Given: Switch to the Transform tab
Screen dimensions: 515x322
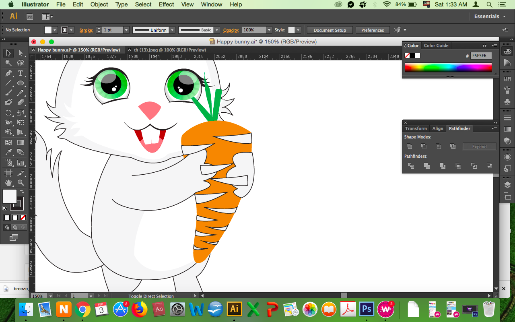Looking at the screenshot, I should tap(416, 128).
